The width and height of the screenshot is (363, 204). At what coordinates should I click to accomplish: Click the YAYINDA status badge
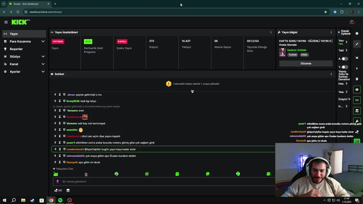(x=58, y=41)
